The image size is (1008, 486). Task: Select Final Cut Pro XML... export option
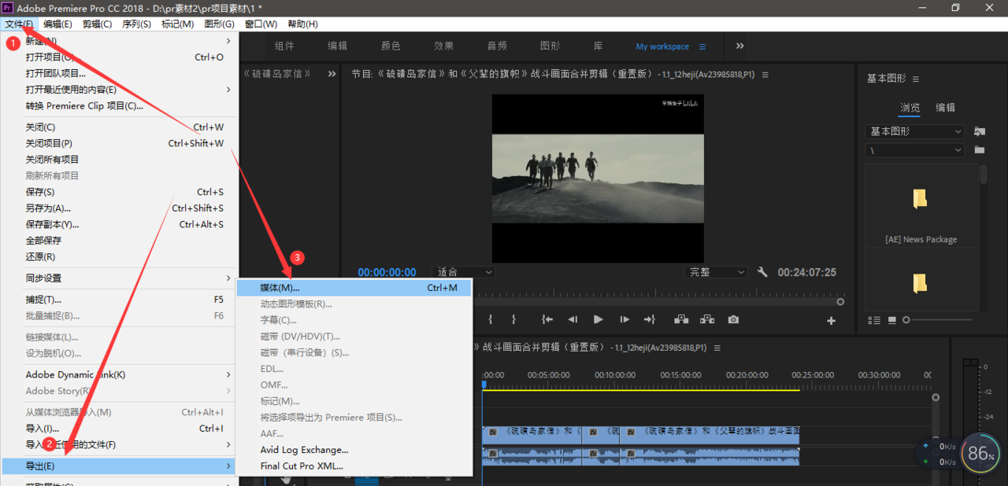pyautogui.click(x=302, y=466)
